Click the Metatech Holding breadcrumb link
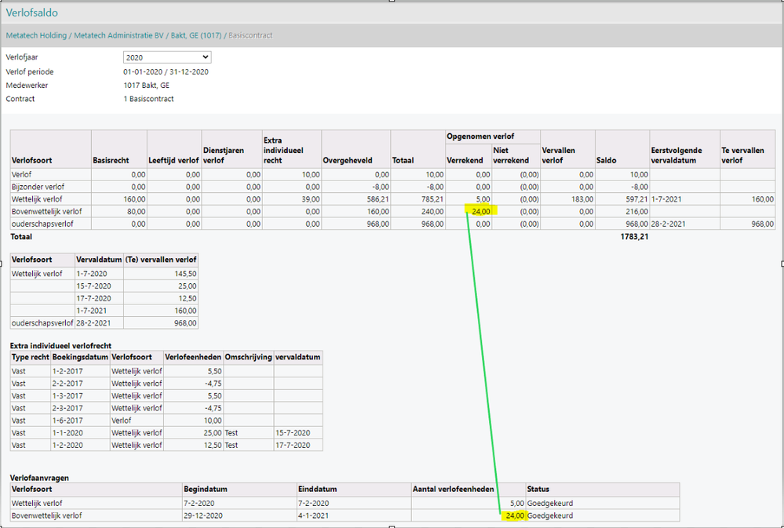The height and width of the screenshot is (528, 784). click(x=36, y=36)
